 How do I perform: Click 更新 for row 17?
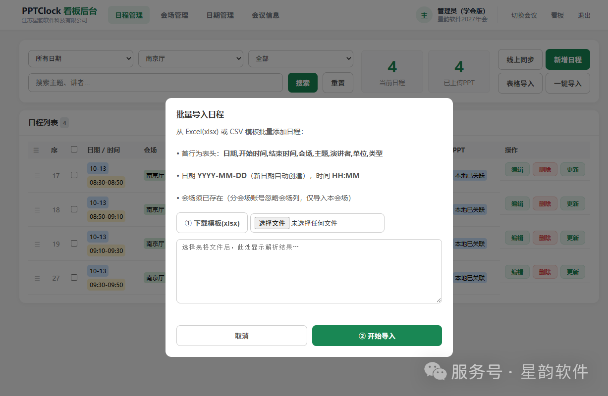click(573, 169)
